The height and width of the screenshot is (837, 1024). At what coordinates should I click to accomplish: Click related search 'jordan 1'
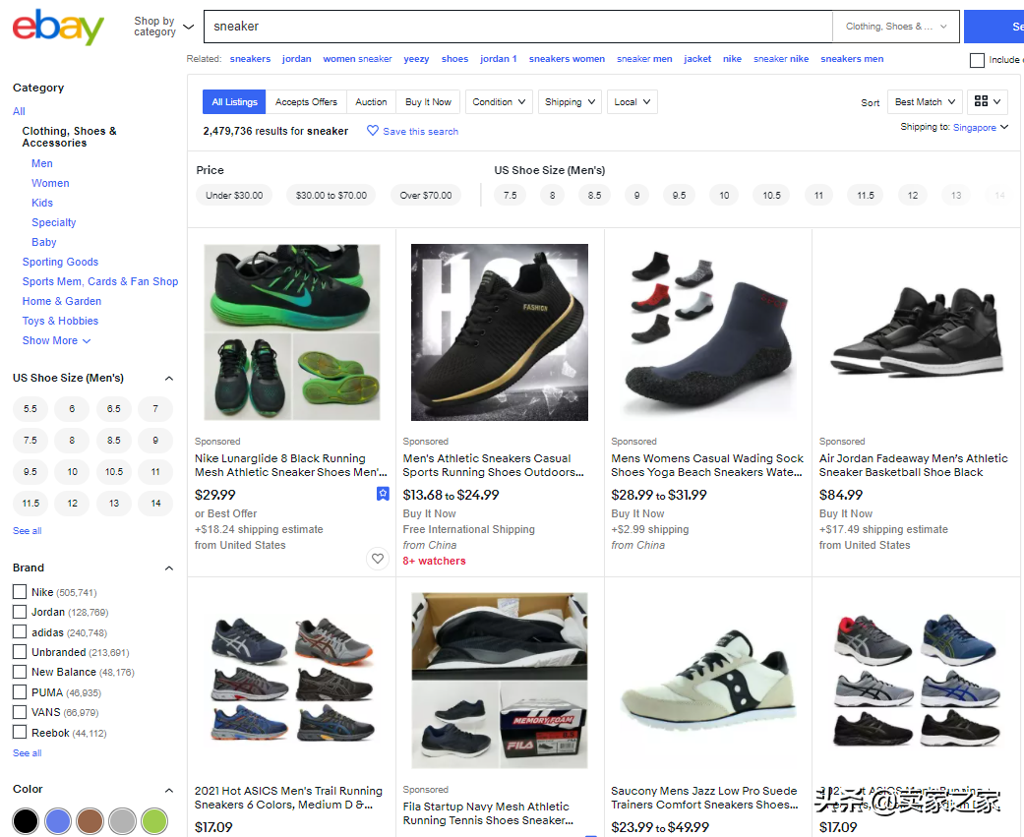pos(499,59)
